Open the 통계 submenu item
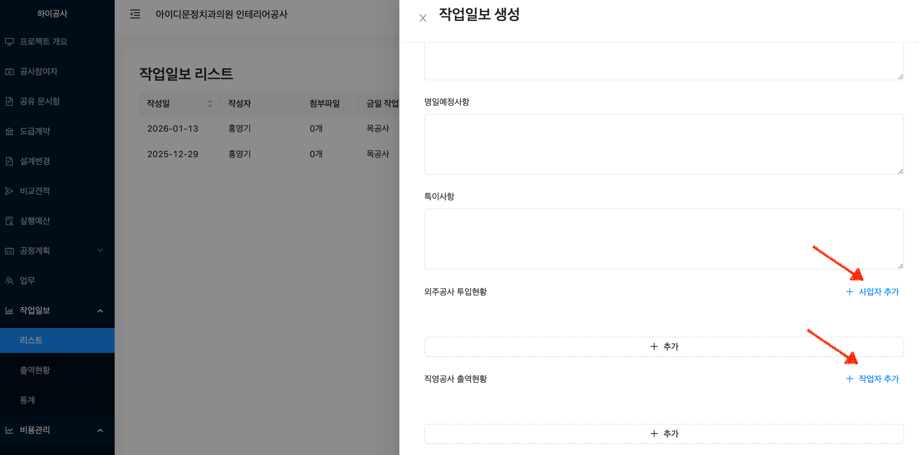 click(x=27, y=400)
